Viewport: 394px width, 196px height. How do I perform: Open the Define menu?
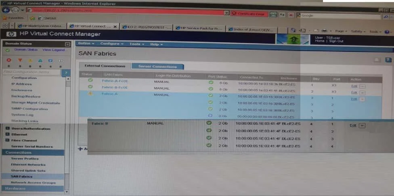coord(86,43)
